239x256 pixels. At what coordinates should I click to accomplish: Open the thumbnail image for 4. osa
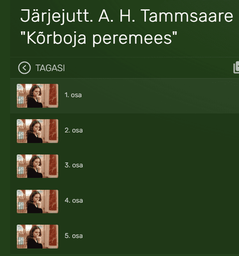[x=37, y=201]
